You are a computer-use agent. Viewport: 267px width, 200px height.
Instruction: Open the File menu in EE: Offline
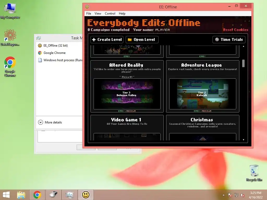pyautogui.click(x=89, y=14)
